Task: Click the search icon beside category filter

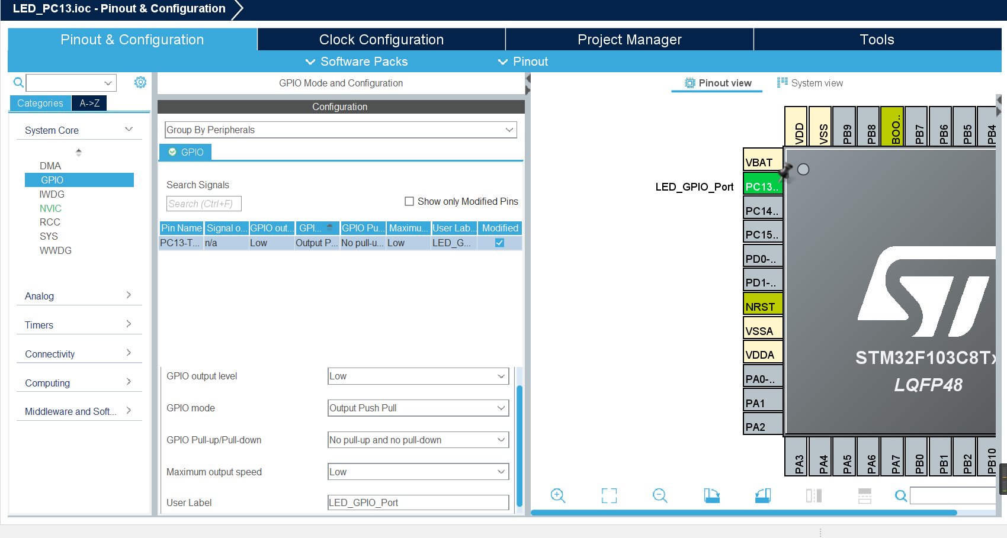Action: click(x=18, y=82)
